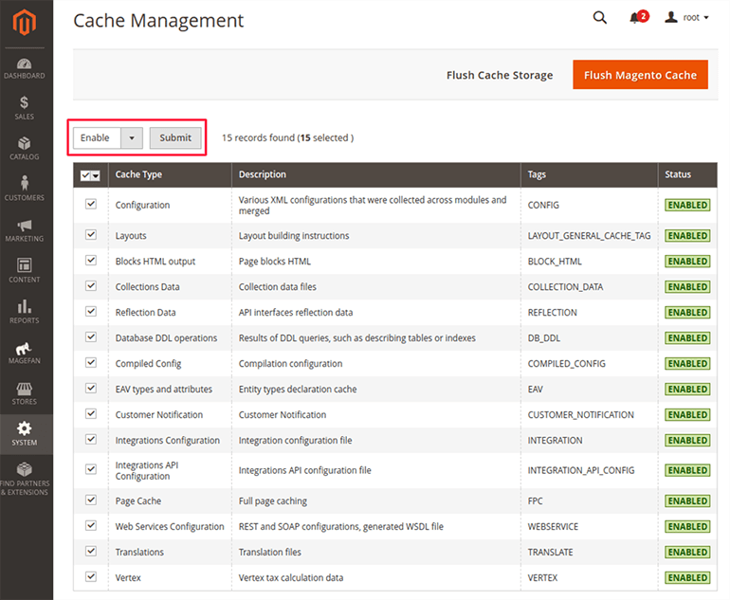Image resolution: width=730 pixels, height=600 pixels.
Task: Click the 'Collection data files' description
Action: tap(278, 287)
